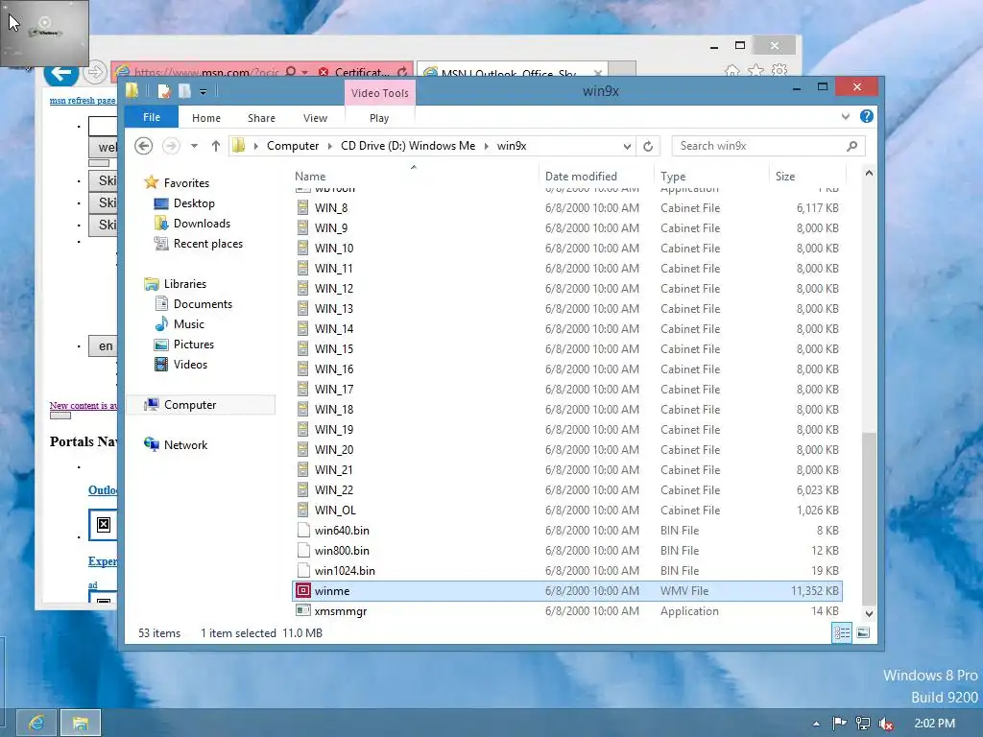Open Recent places in navigation pane

(x=208, y=243)
